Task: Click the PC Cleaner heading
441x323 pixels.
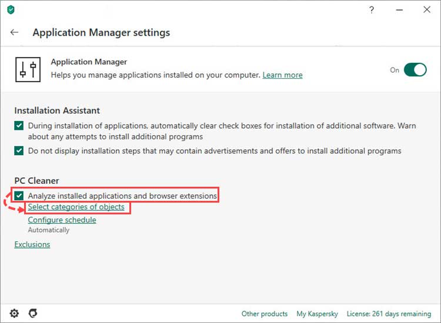Action: tap(37, 181)
